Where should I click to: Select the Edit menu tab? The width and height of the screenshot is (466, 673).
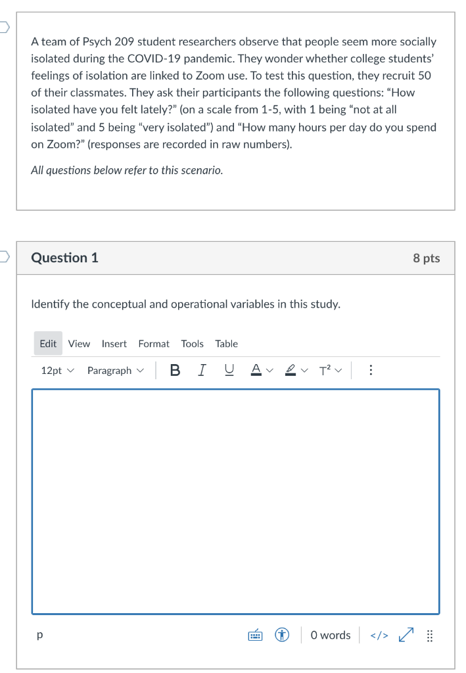tap(47, 343)
